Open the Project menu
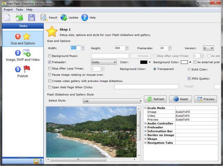Image resolution: width=223 pixels, height=166 pixels. tap(8, 10)
